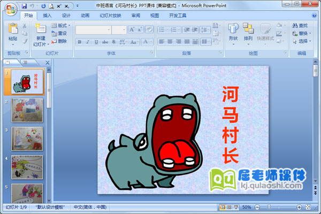This screenshot has width=321, height=214.
Task: Switch to the 设计 ribbon tab
Action: pyautogui.click(x=66, y=16)
